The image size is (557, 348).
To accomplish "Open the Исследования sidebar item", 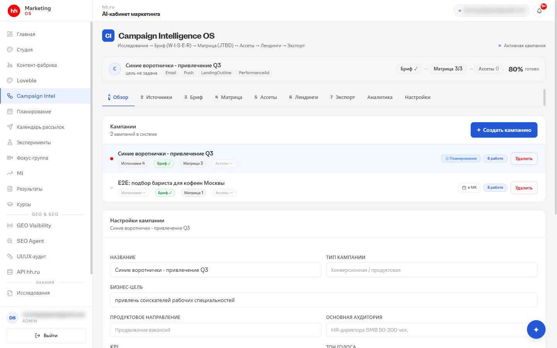I will (x=45, y=293).
